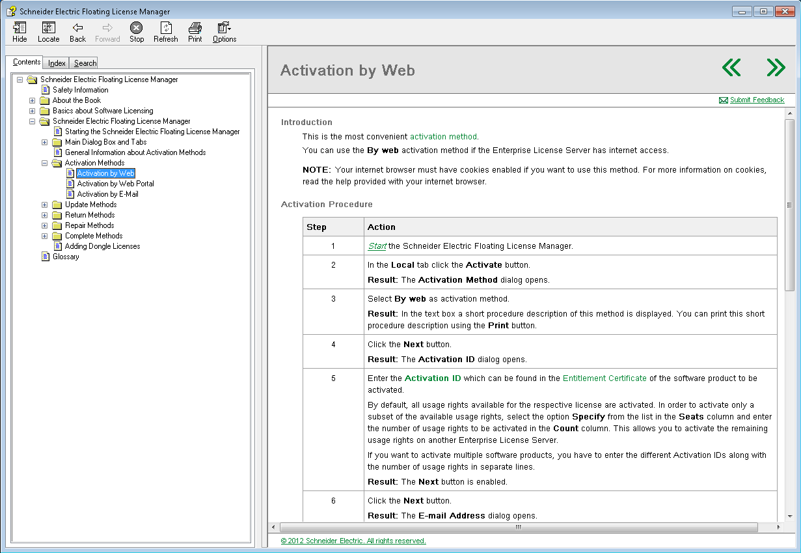Collapse the Activation Methods node
This screenshot has width=801, height=553.
tap(45, 163)
